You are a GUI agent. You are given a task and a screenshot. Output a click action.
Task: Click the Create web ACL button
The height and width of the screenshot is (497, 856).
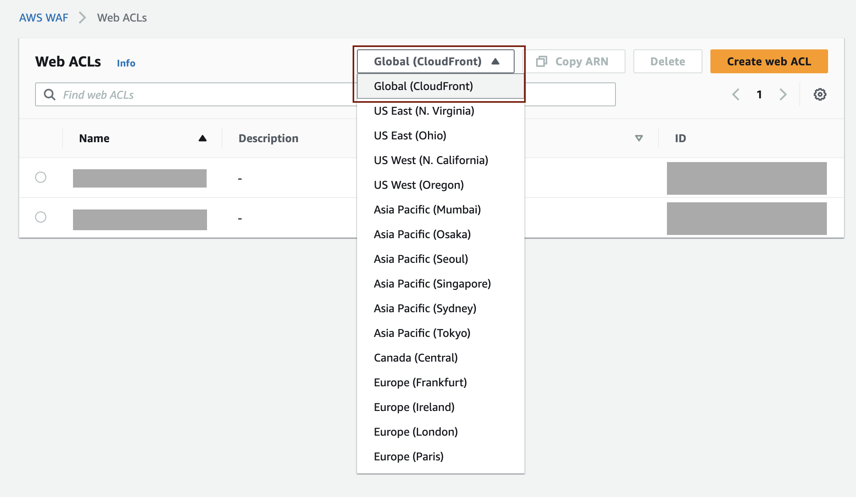tap(769, 61)
